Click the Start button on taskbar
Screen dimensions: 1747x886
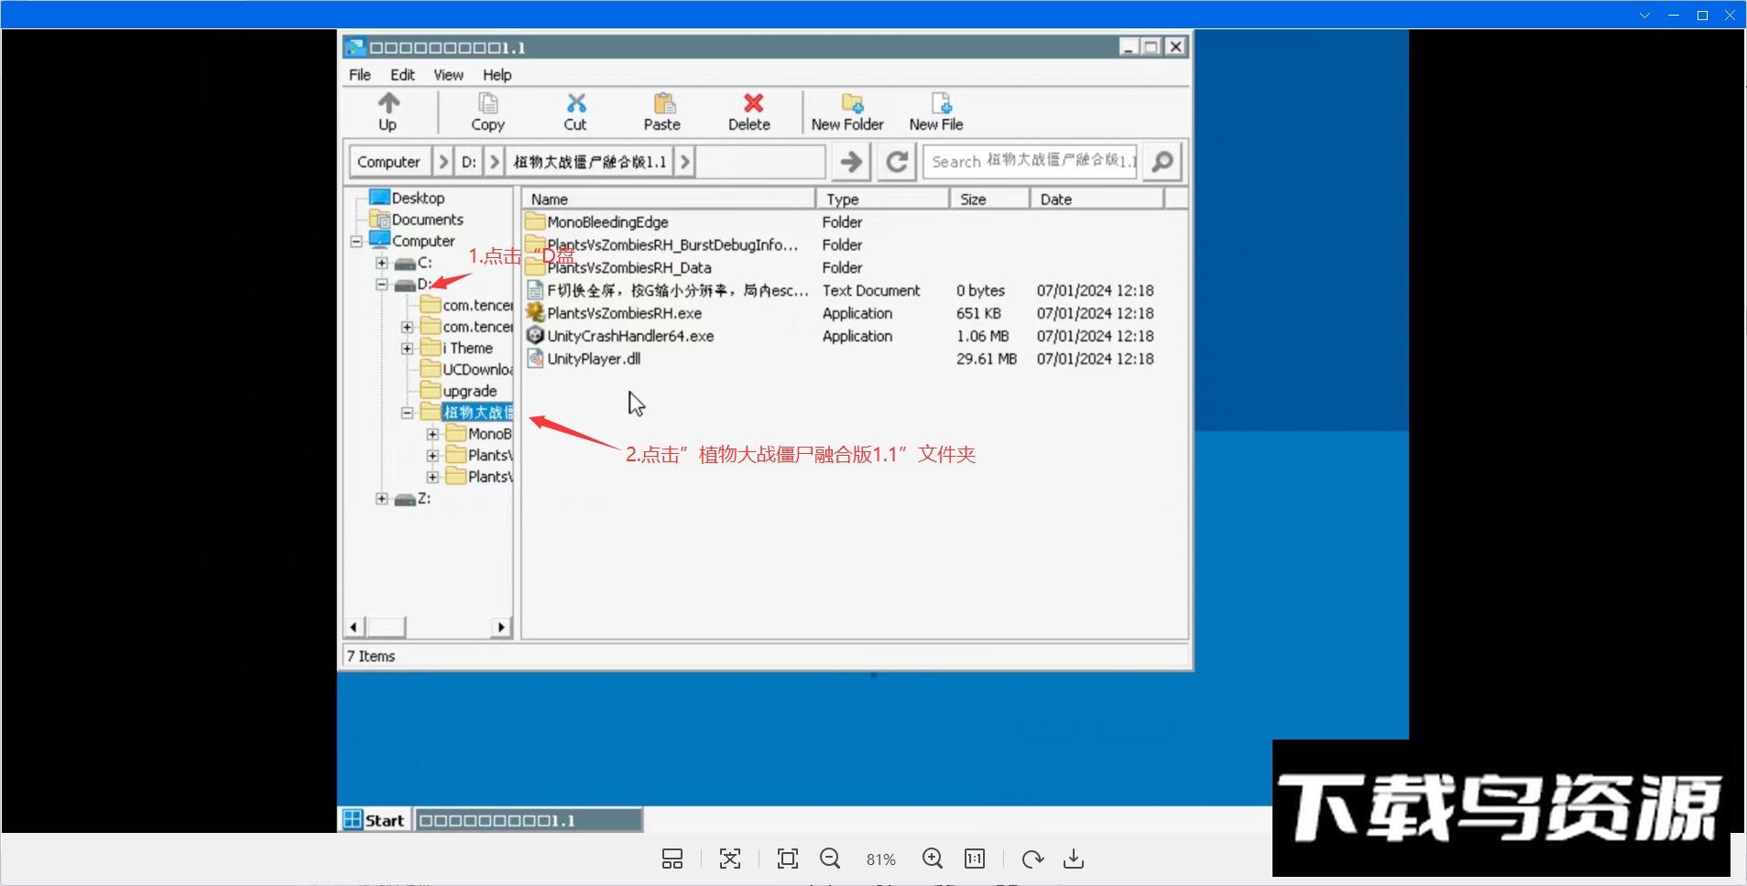point(375,820)
